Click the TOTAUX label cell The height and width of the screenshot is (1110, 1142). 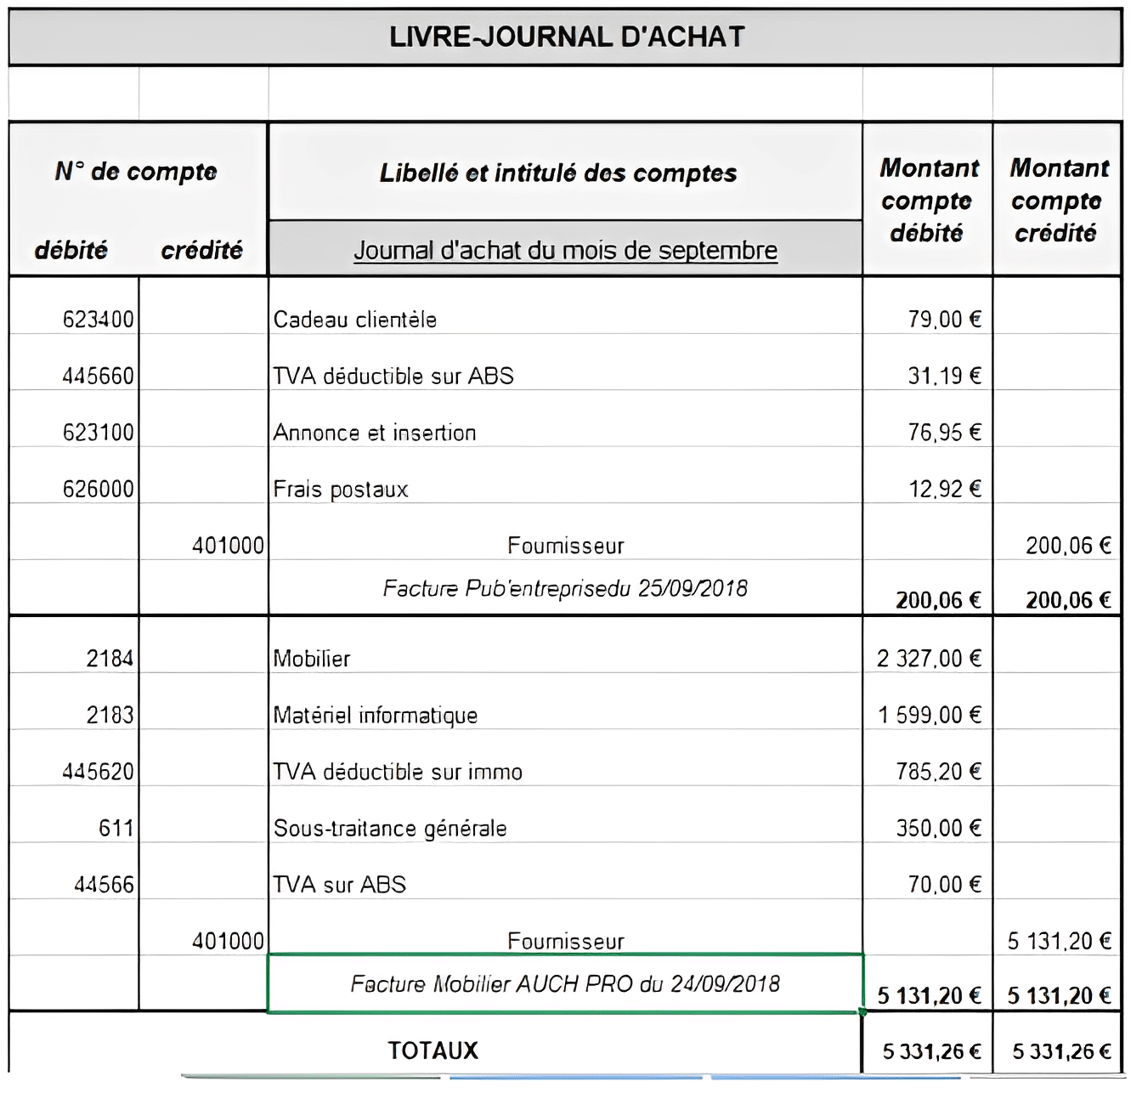tap(434, 1051)
